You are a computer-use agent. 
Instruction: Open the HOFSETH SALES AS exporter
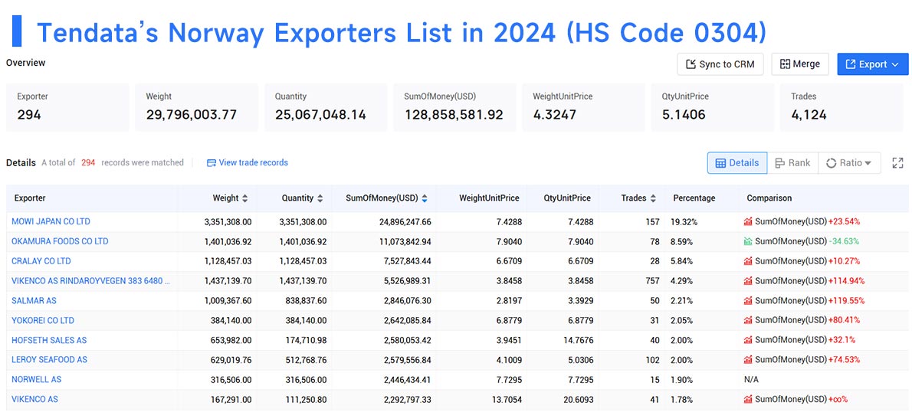pos(49,340)
